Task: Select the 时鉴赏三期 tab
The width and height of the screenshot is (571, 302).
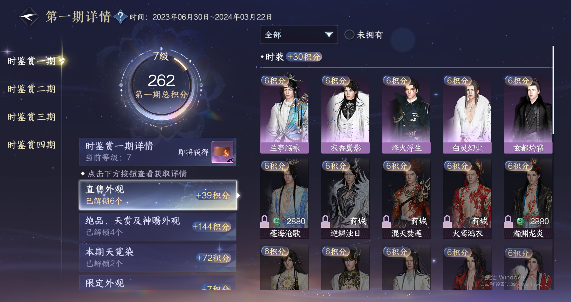Action: click(31, 117)
